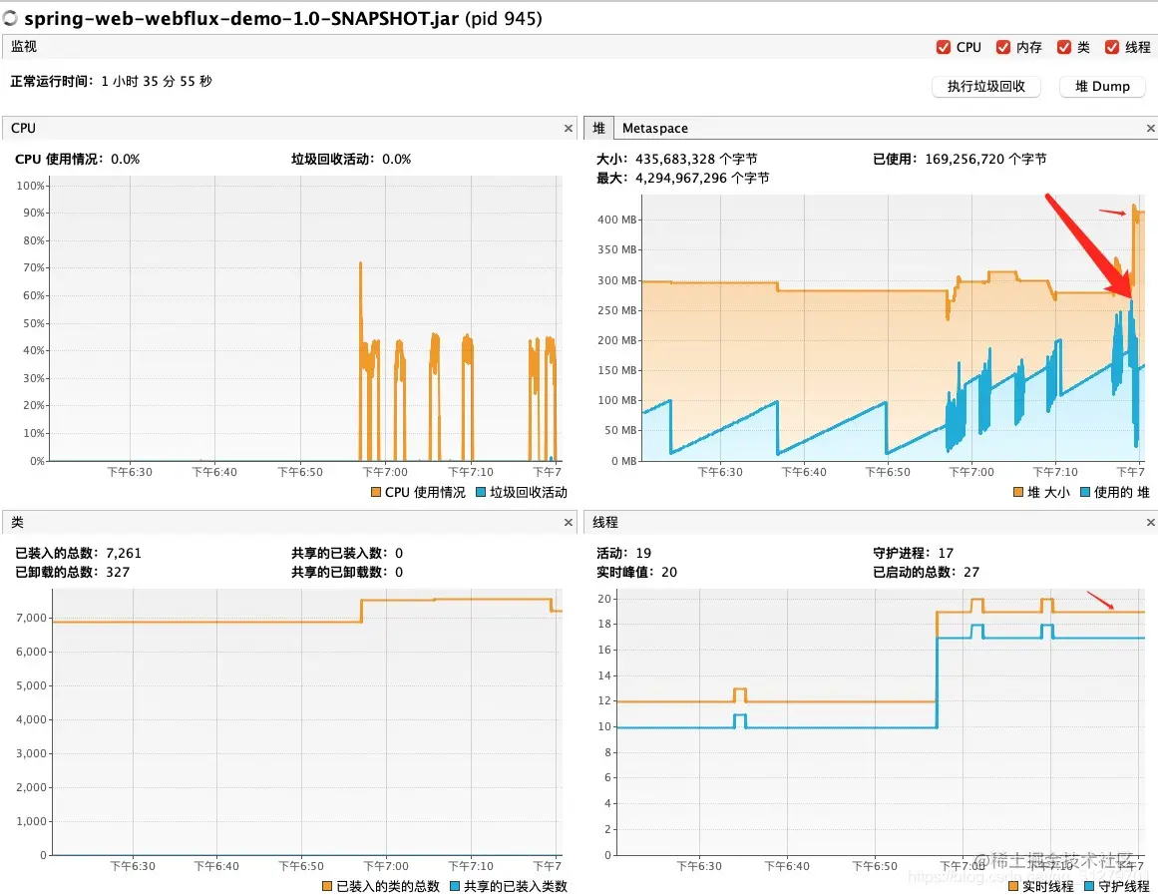
Task: Click the uptime text 1 小时 35 分 55 秒
Action: pyautogui.click(x=157, y=81)
